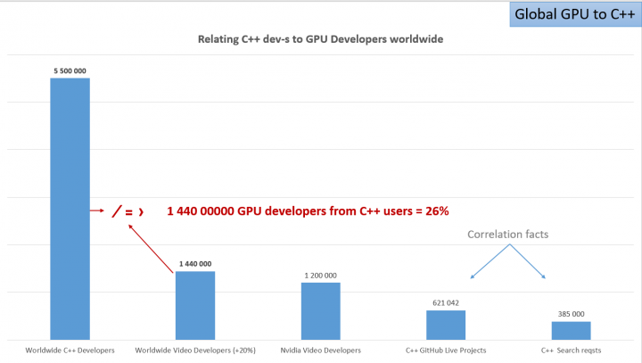Click the red diagonal arrow from video developers bar

click(151, 249)
